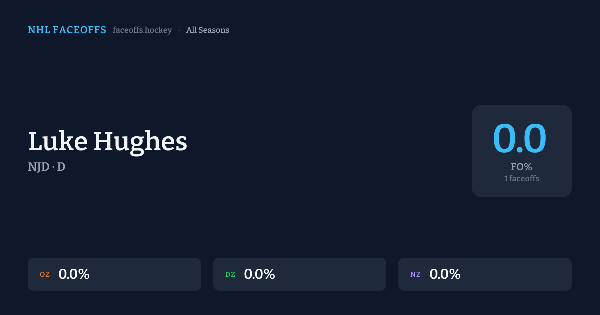
Task: Click the orange OZ zone label
Action: click(45, 274)
